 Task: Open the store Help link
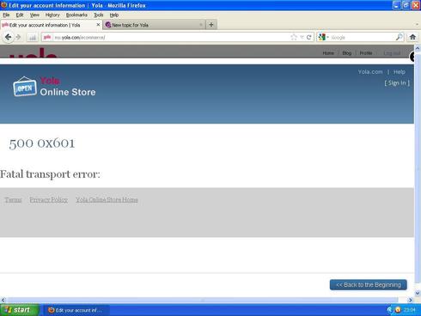coord(399,72)
